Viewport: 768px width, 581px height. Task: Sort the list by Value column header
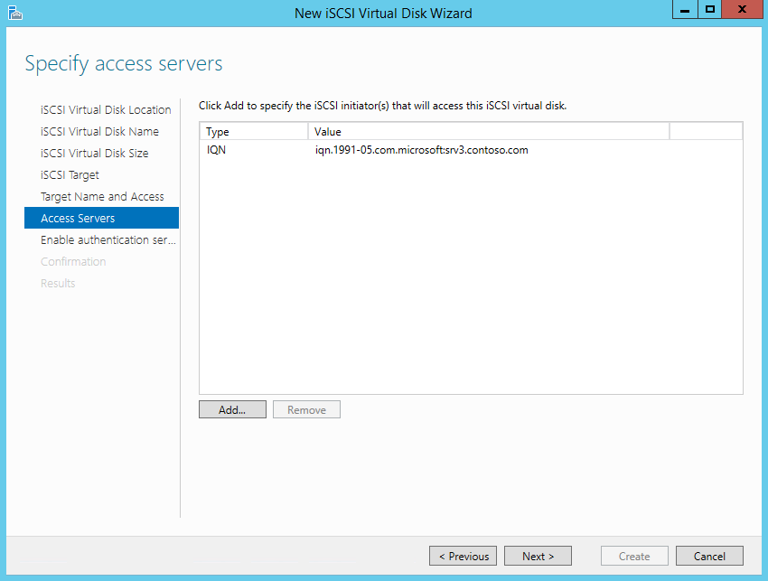488,132
